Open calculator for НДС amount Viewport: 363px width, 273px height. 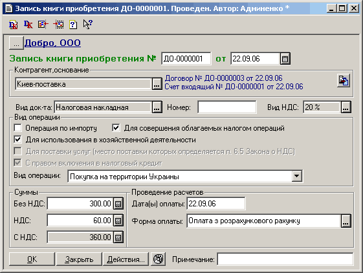(x=118, y=221)
